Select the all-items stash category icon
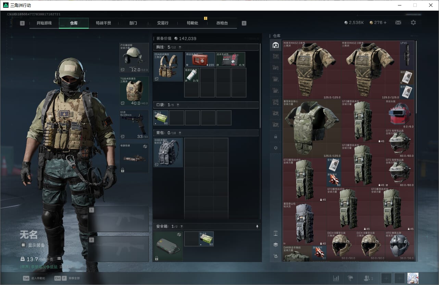 point(276,45)
